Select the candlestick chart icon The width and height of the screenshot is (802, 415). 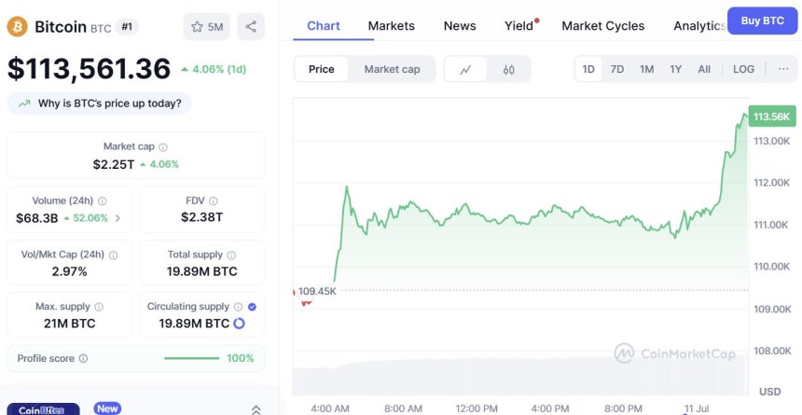[x=509, y=69]
